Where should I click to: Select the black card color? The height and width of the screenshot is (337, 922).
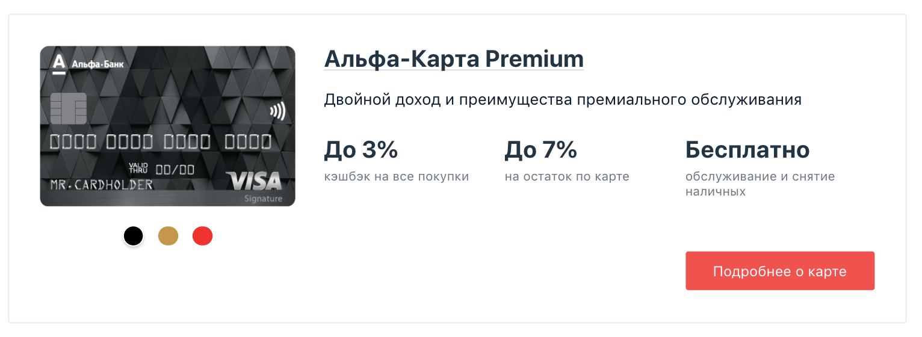(x=134, y=236)
